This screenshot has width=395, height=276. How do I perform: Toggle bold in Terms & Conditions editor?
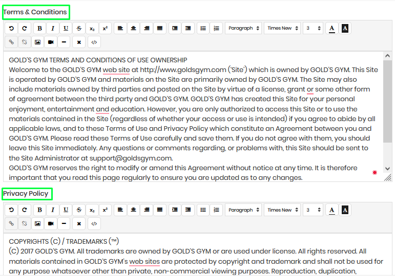pos(39,28)
